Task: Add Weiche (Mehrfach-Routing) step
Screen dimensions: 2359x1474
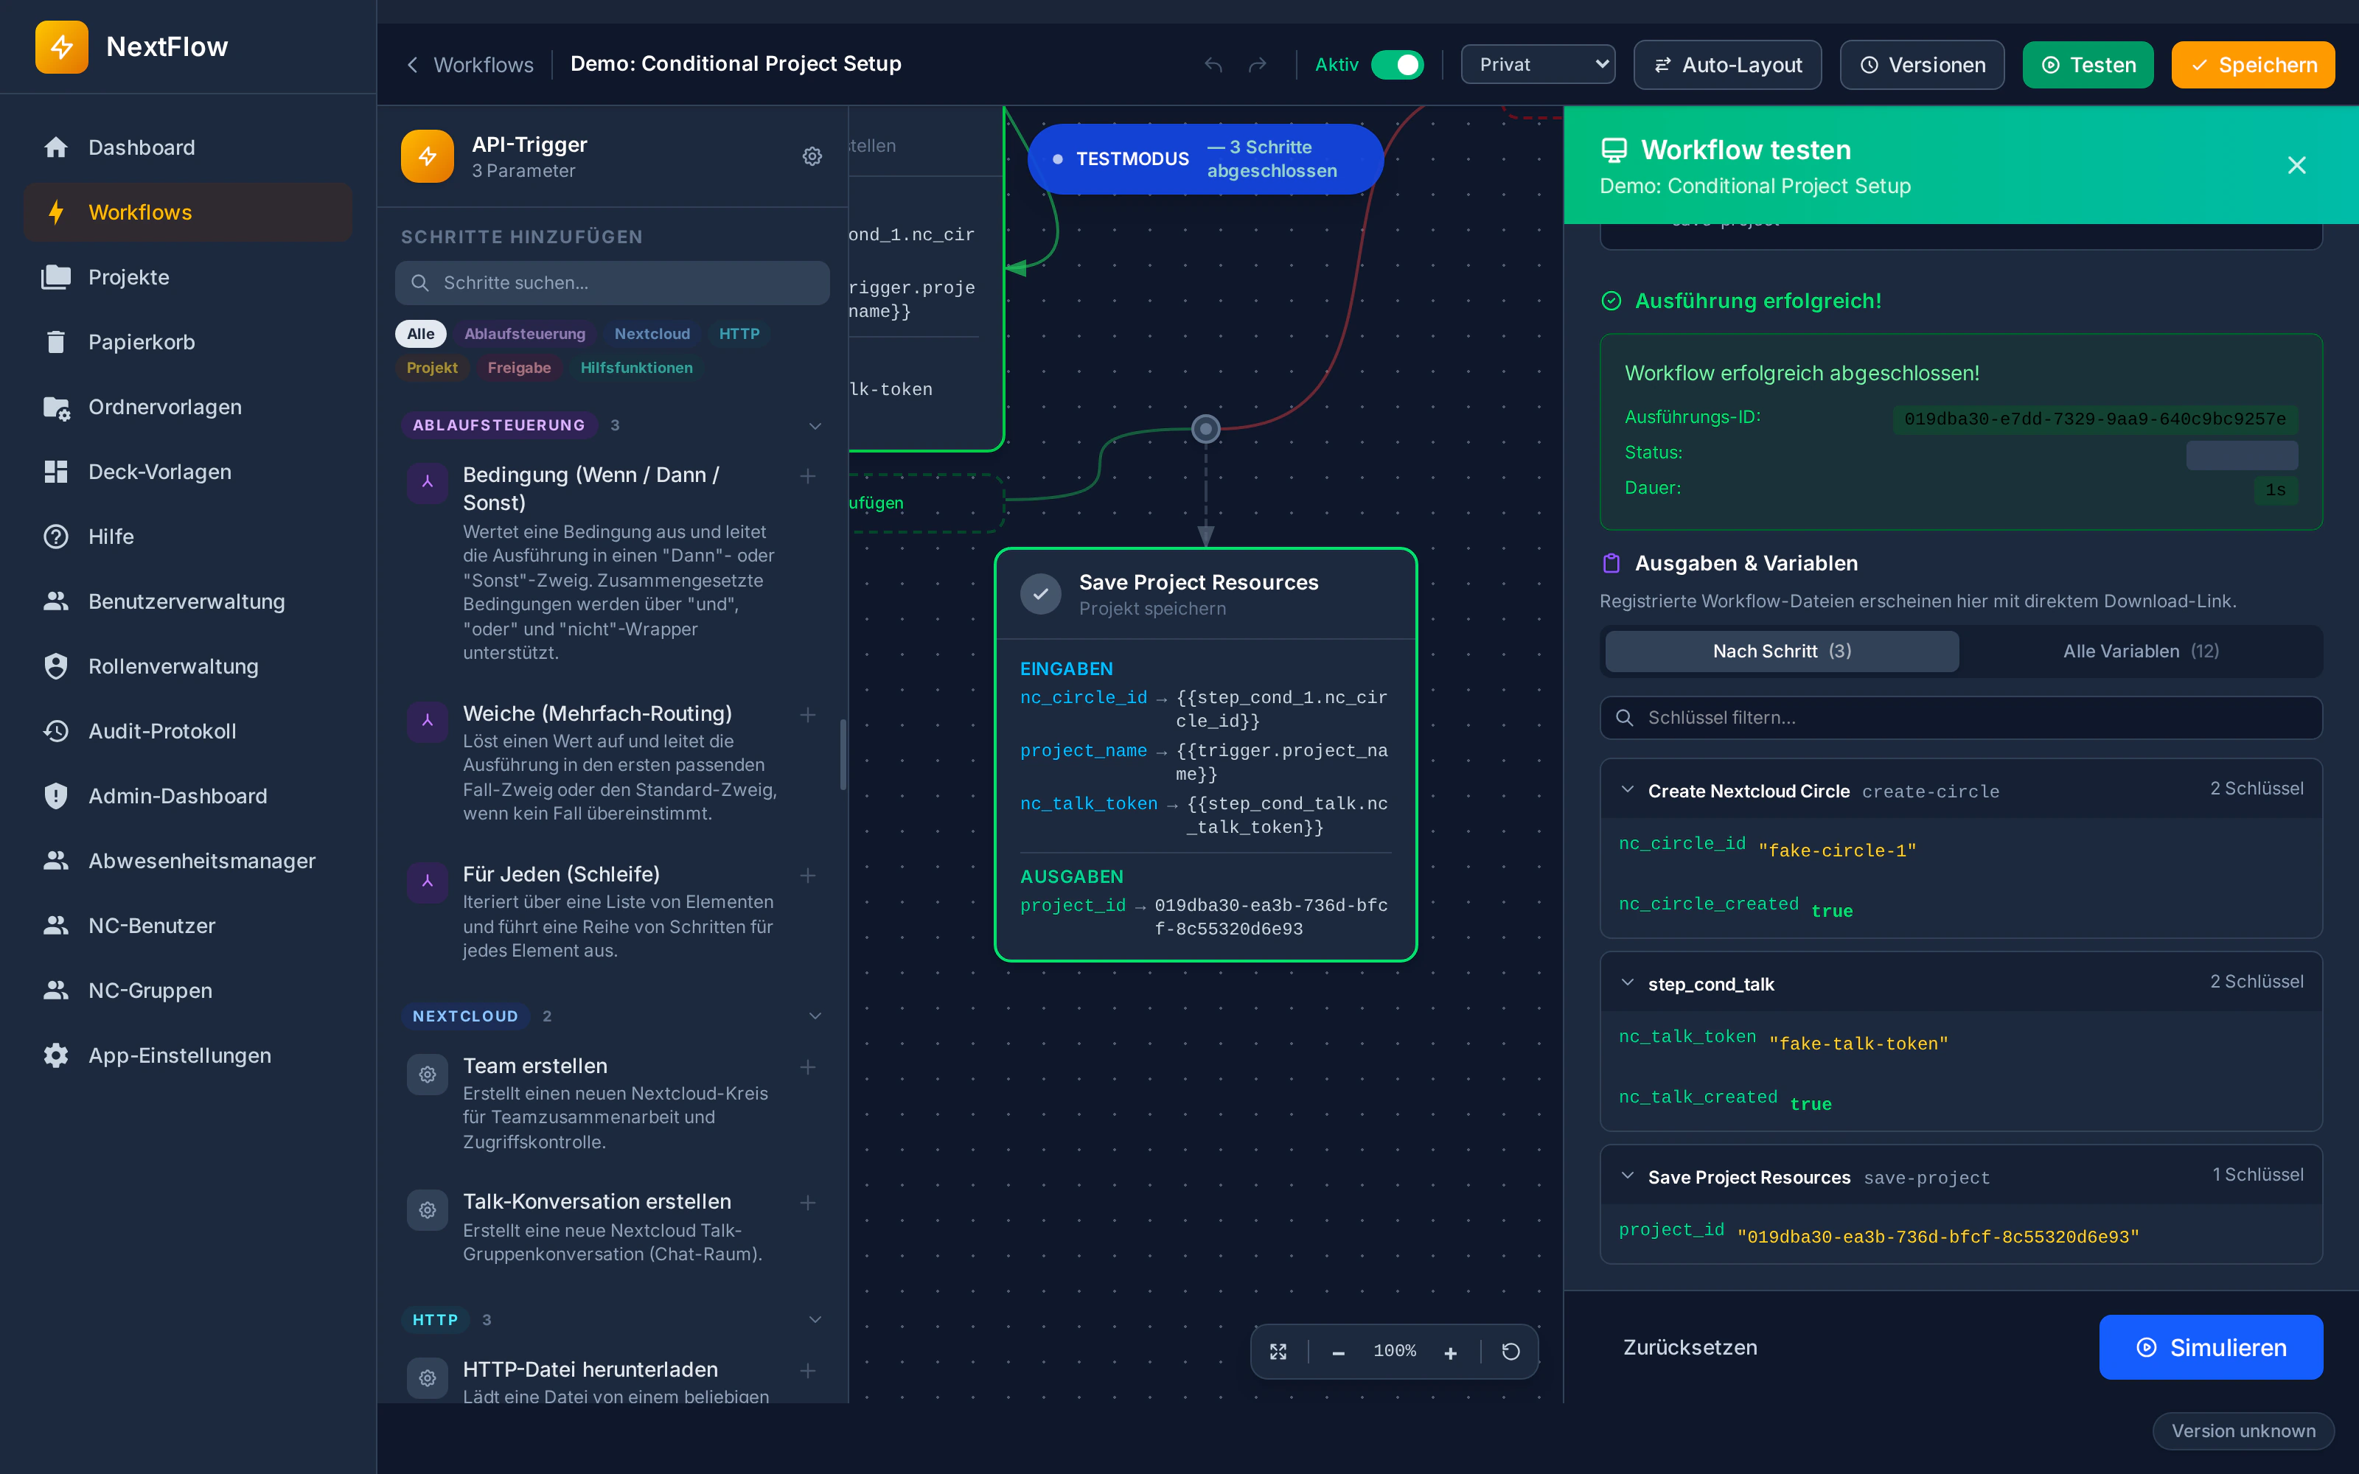Action: point(808,715)
